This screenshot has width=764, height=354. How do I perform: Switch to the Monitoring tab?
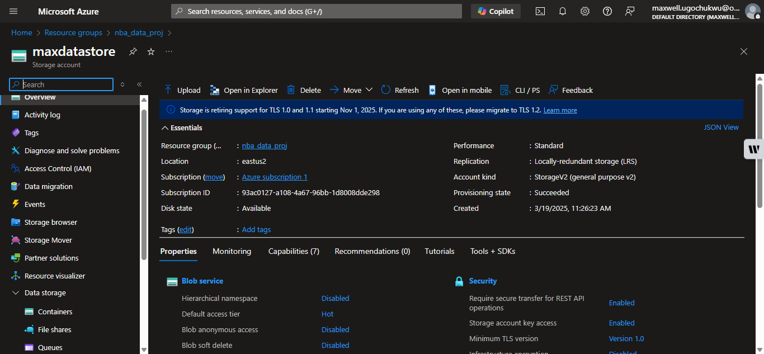[232, 251]
